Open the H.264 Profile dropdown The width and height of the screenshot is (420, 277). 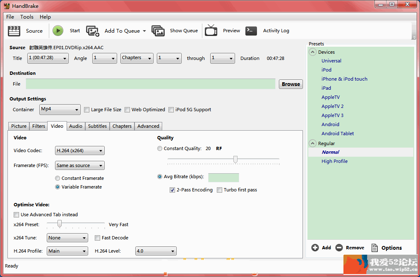pos(67,251)
